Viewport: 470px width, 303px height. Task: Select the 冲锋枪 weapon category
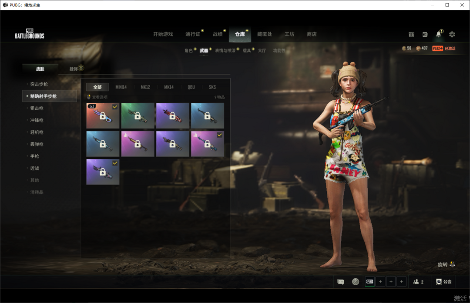point(37,120)
